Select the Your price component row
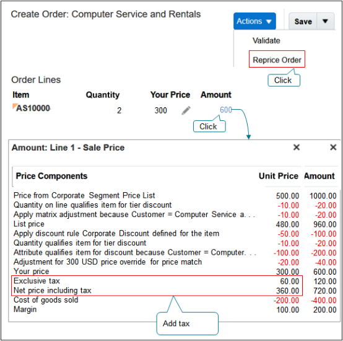This screenshot has height=341, width=343. coord(175,272)
